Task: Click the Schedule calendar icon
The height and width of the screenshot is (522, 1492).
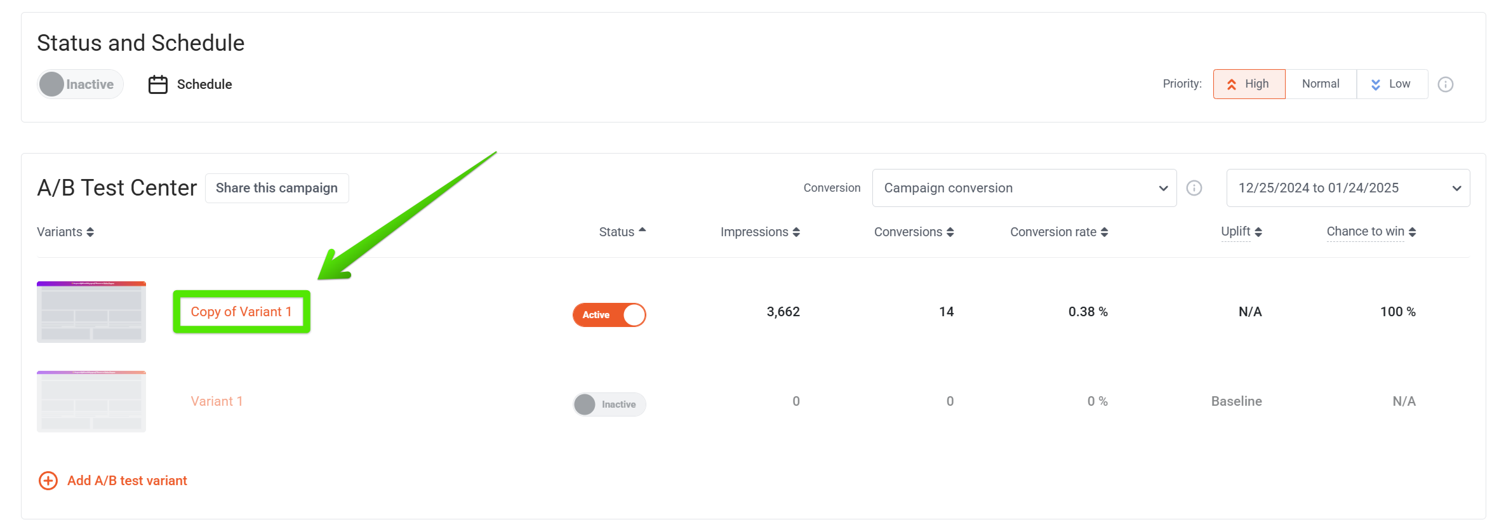Action: click(x=157, y=84)
